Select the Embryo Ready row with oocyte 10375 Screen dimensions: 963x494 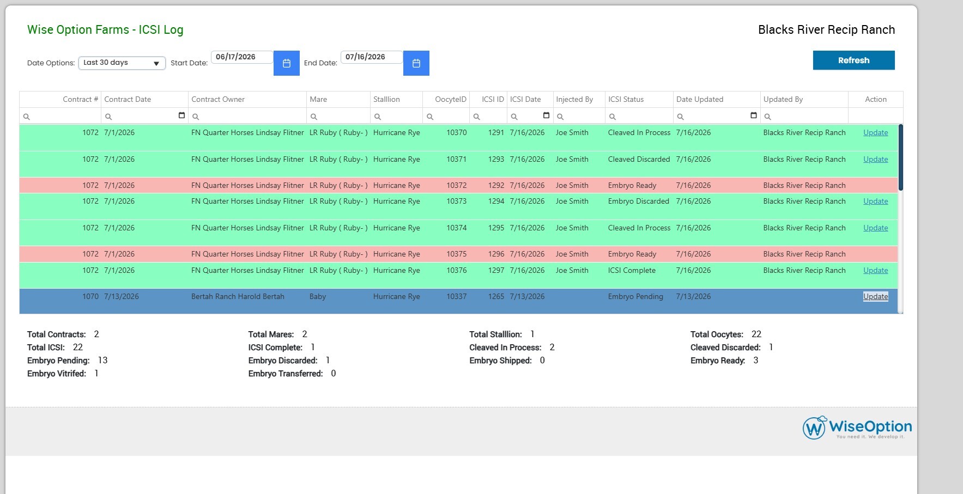pyautogui.click(x=458, y=254)
